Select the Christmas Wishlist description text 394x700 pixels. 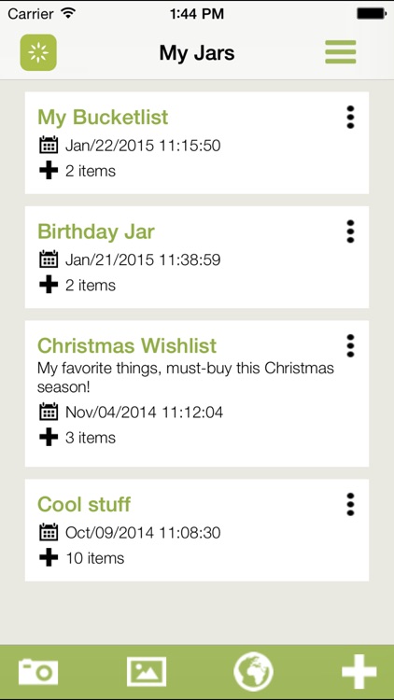pyautogui.click(x=186, y=378)
